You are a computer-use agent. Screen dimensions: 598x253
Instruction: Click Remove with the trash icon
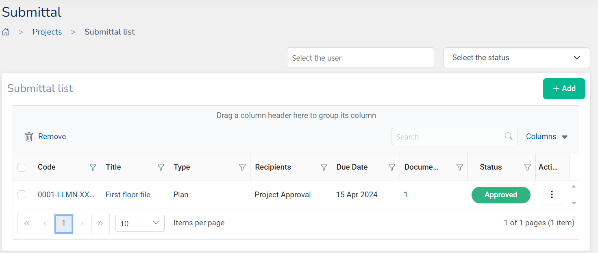pyautogui.click(x=45, y=137)
